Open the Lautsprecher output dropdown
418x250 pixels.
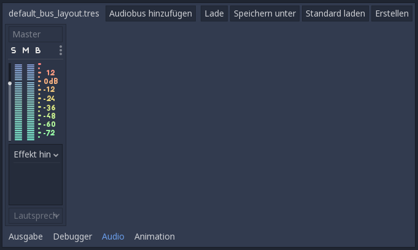pos(36,216)
